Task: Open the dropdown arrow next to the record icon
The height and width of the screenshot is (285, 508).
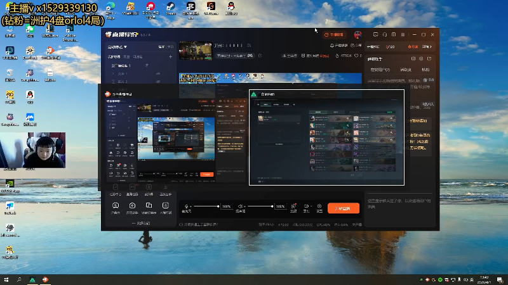Action: point(311,206)
